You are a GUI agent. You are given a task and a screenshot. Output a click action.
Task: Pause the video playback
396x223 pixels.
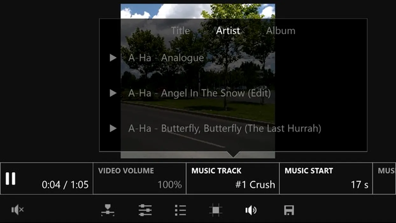11,179
